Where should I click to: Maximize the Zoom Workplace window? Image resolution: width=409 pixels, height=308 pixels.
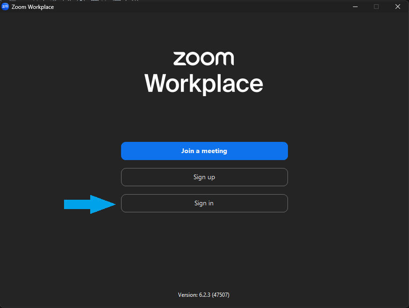click(376, 7)
